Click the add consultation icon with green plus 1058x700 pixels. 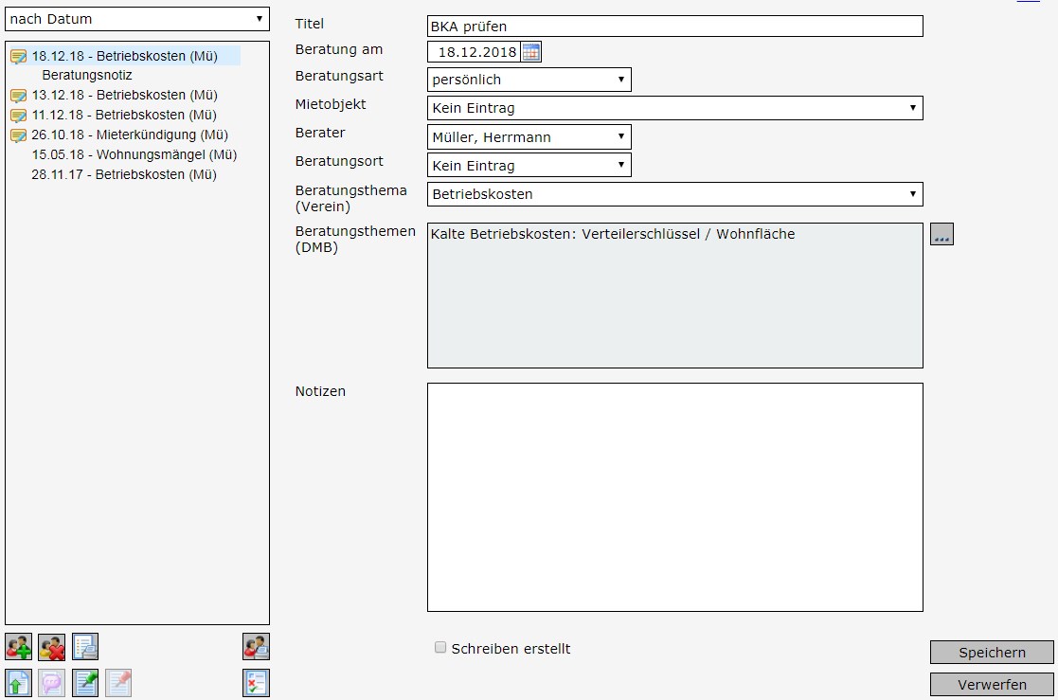18,647
